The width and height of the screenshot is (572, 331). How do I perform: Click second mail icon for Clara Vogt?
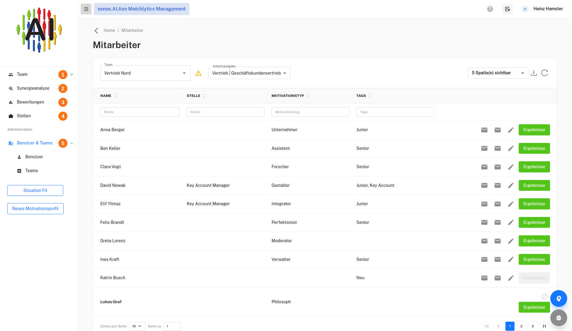(x=498, y=167)
